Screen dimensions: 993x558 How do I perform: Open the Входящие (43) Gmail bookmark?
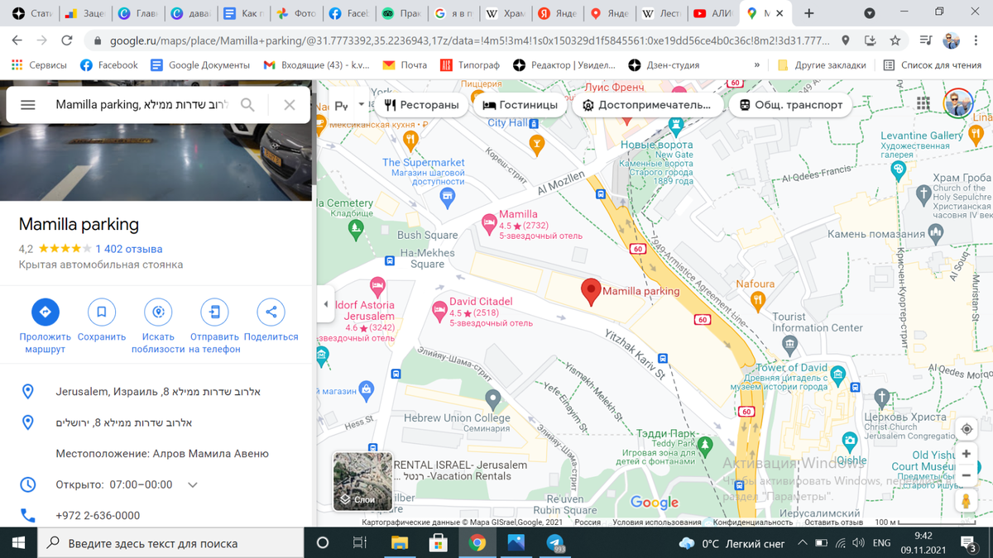click(x=316, y=64)
